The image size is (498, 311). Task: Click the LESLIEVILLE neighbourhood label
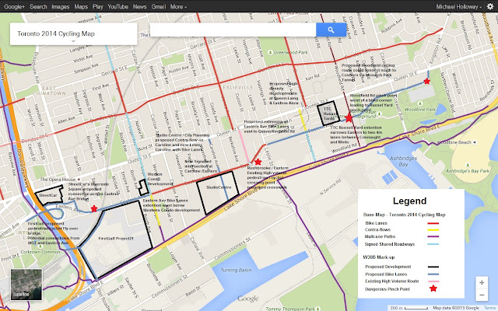pos(238,87)
